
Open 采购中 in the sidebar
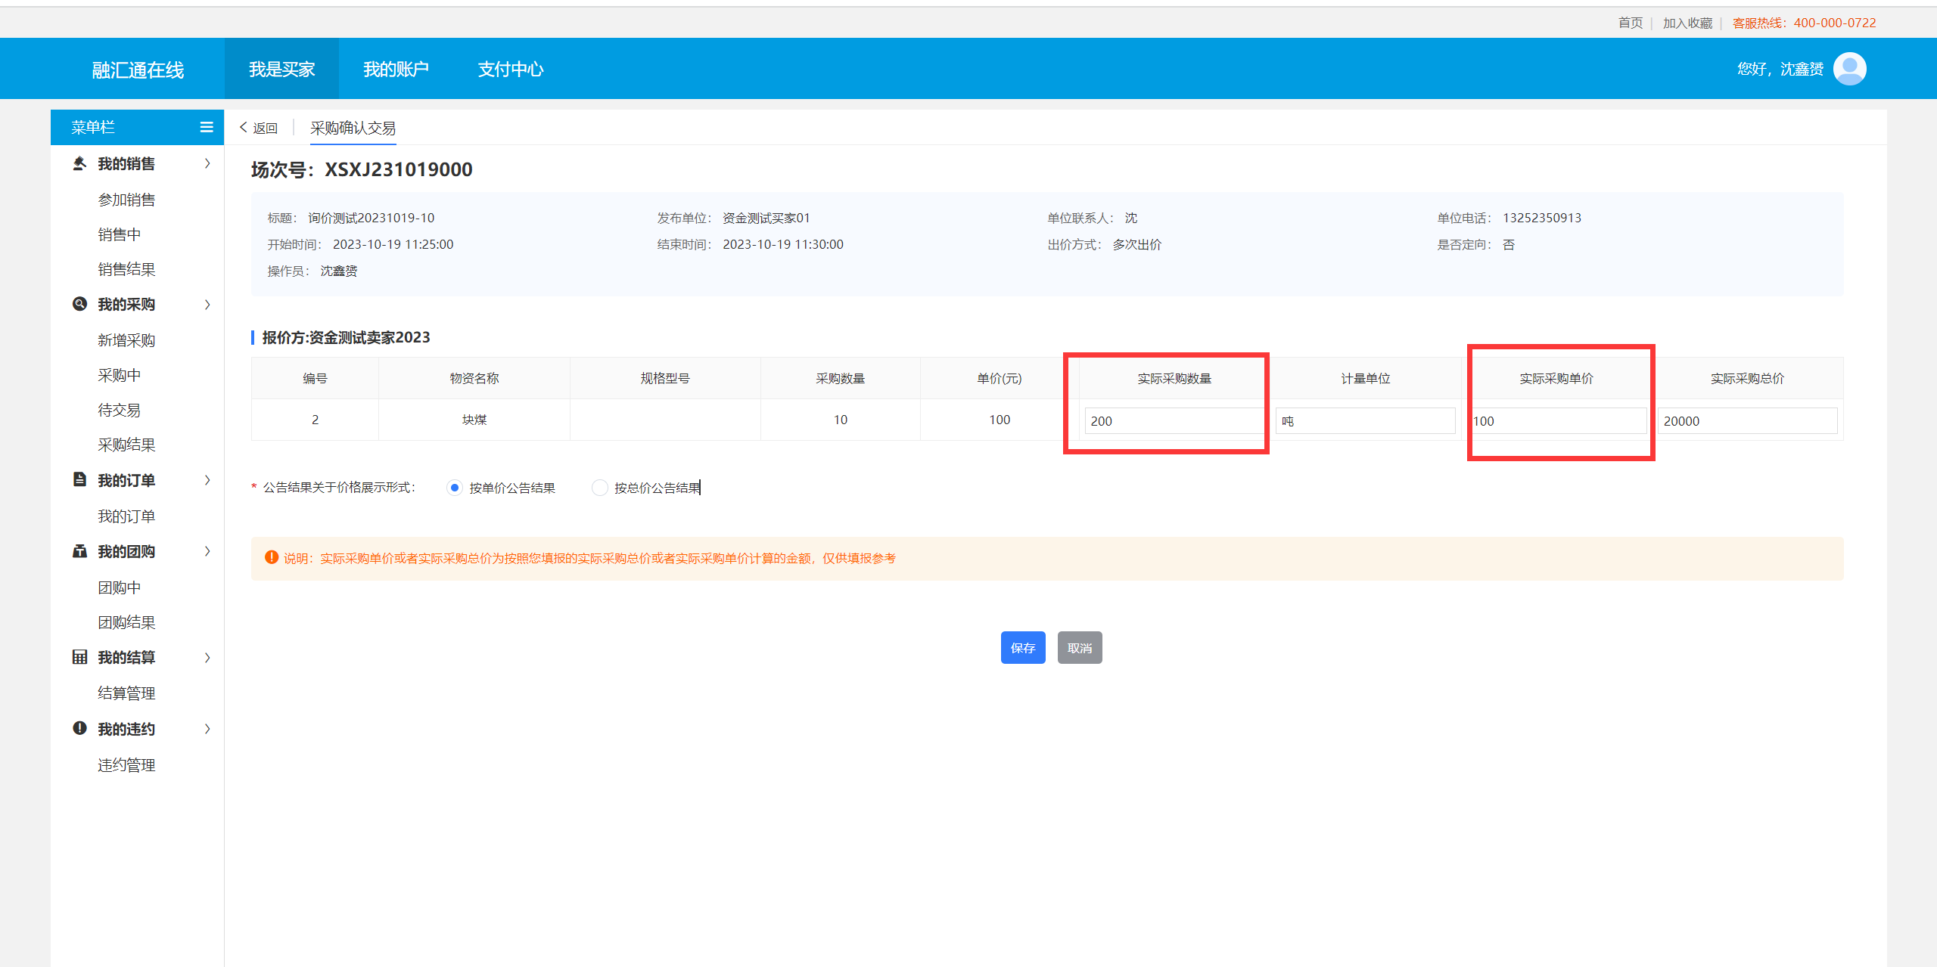click(x=119, y=375)
